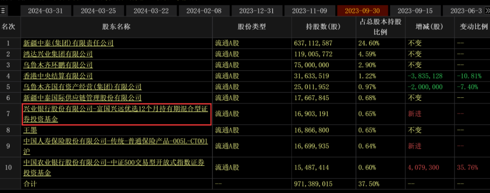
Task: Select the 2023-12-31 date tab
Action: [x=256, y=11]
